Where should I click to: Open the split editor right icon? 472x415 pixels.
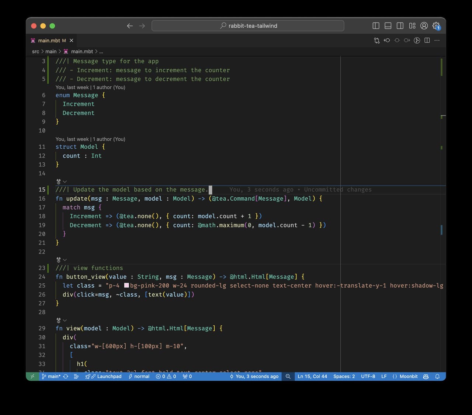click(427, 41)
